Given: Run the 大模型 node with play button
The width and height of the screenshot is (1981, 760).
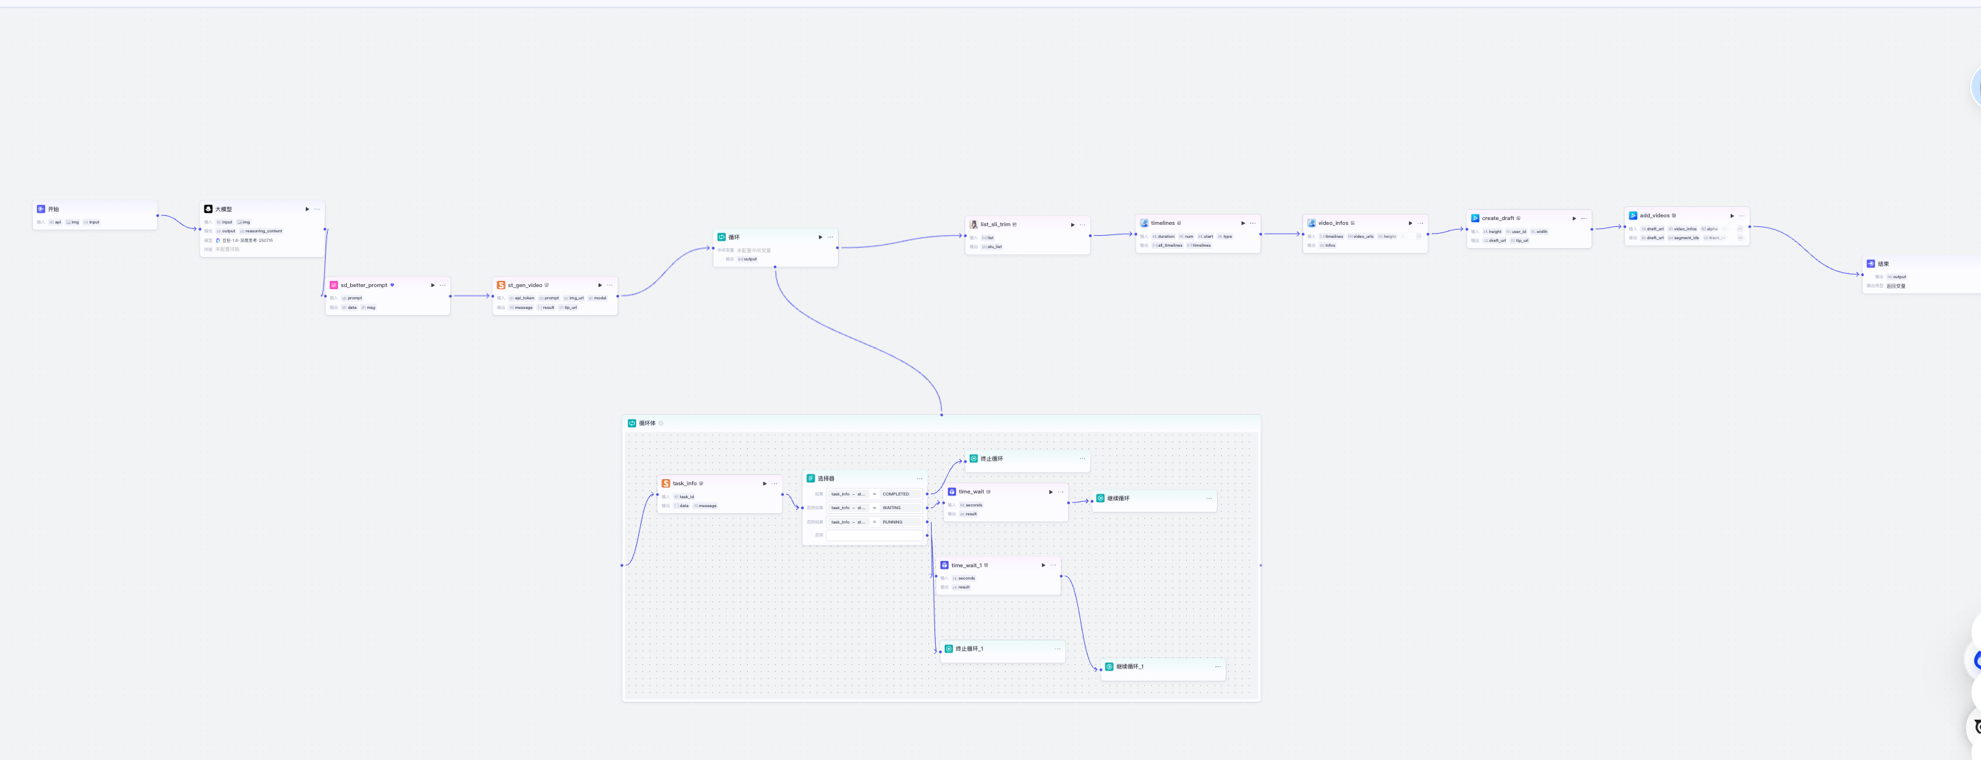Looking at the screenshot, I should point(307,209).
